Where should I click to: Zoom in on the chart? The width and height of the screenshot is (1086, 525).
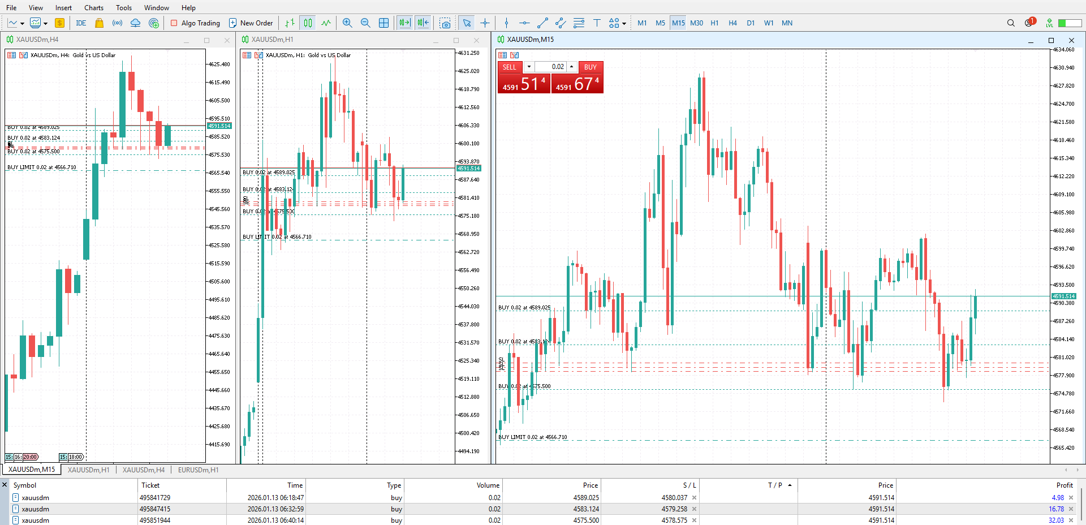(347, 23)
